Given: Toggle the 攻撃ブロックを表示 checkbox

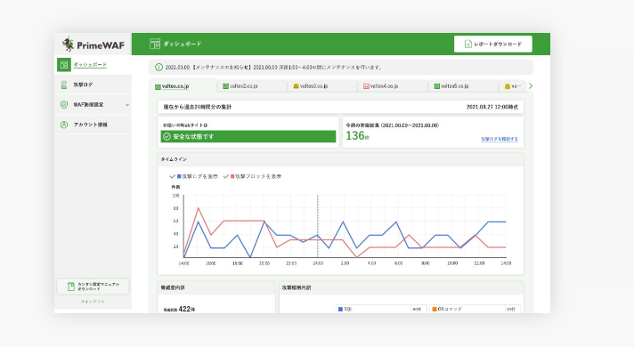Looking at the screenshot, I should click(226, 176).
